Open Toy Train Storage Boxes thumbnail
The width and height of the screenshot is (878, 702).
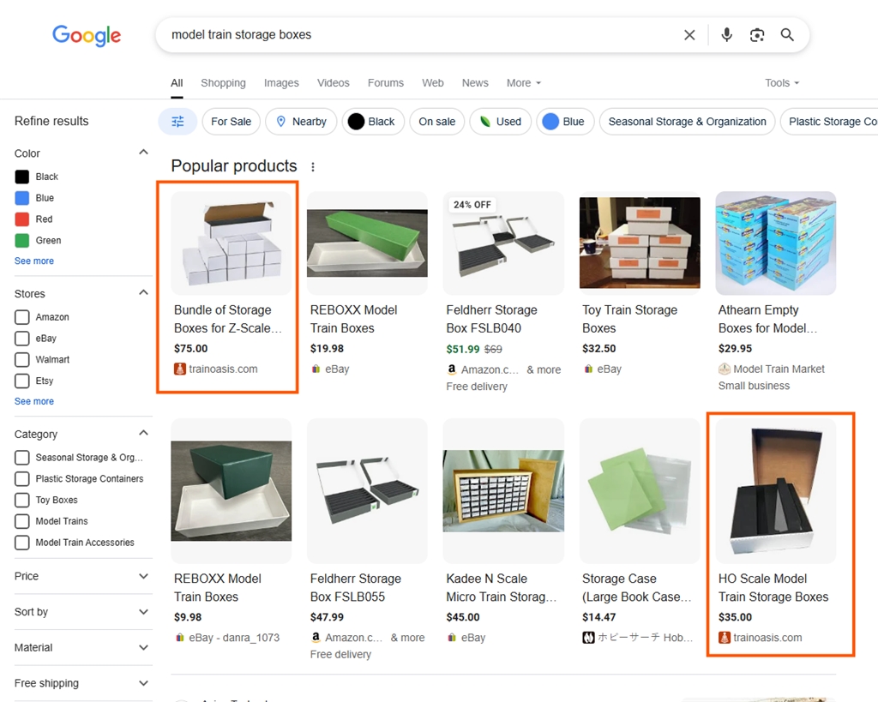tap(640, 243)
